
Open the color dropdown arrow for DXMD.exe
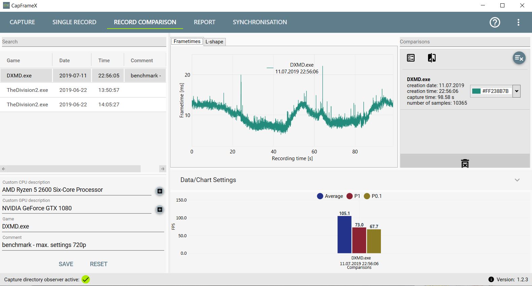tap(517, 91)
